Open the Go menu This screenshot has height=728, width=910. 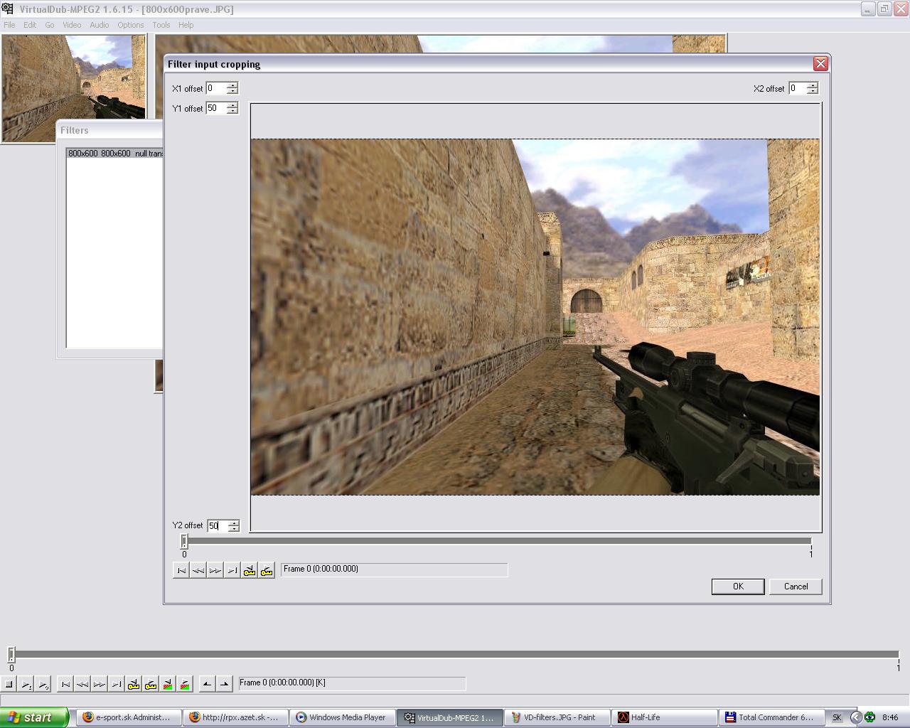pos(50,25)
